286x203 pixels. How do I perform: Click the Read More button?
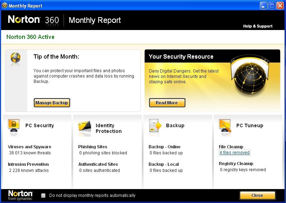[167, 103]
